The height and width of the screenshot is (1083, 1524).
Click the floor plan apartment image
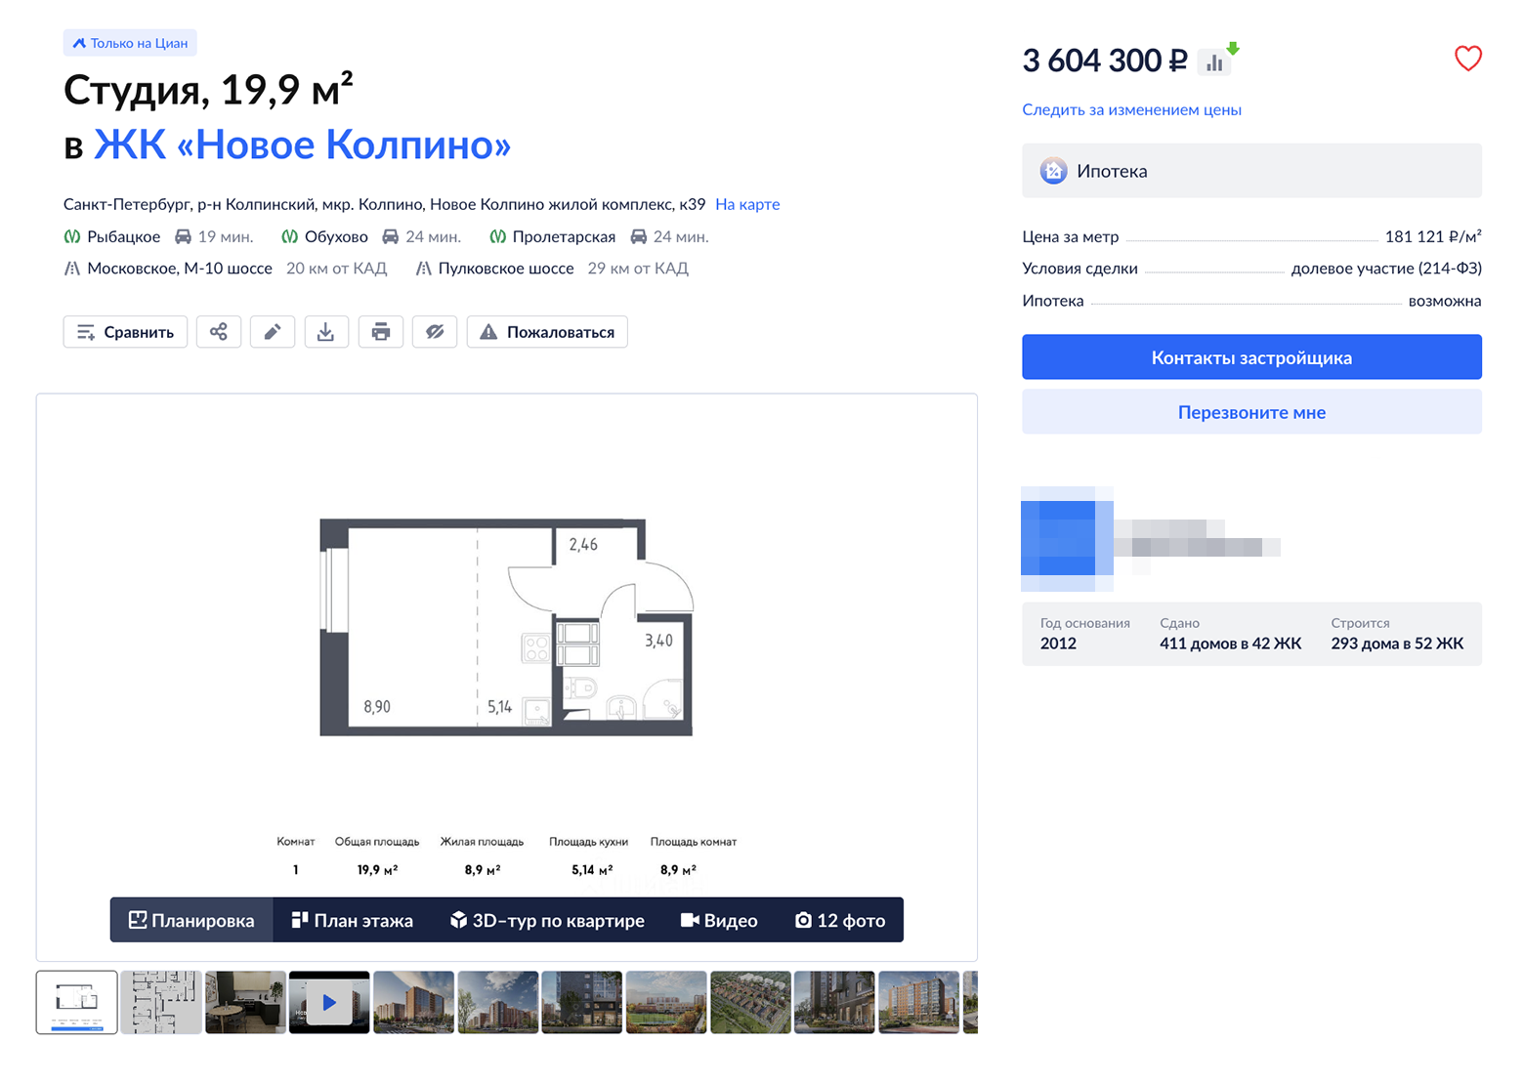507,627
